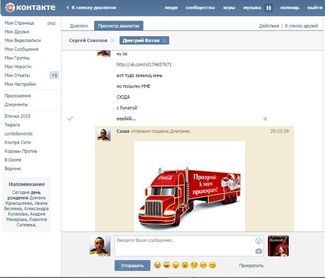325x278 pixels.
Task: Insert the tongue-out emoji
Action: 176,265
